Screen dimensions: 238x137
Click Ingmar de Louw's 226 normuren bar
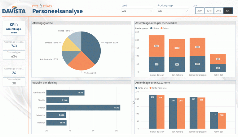click(161, 112)
